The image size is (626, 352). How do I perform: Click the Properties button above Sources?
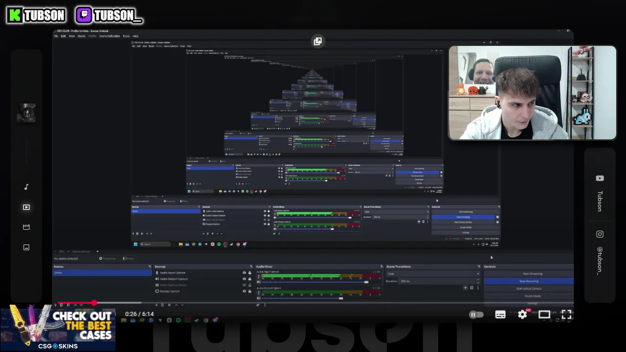(108, 259)
